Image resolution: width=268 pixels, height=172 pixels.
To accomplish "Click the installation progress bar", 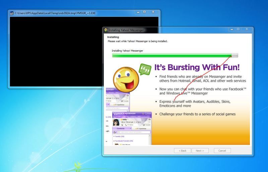I will (175, 55).
